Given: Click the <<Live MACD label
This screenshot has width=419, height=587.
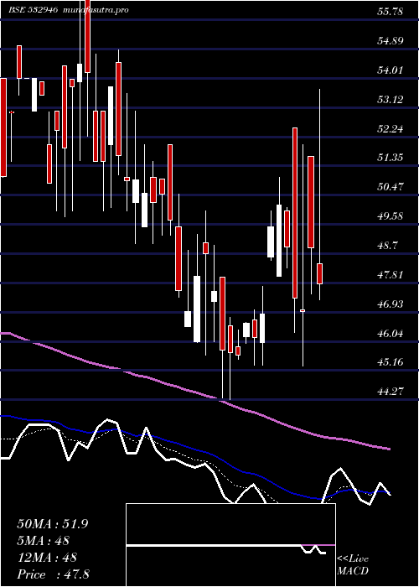Looking at the screenshot, I should tap(353, 564).
